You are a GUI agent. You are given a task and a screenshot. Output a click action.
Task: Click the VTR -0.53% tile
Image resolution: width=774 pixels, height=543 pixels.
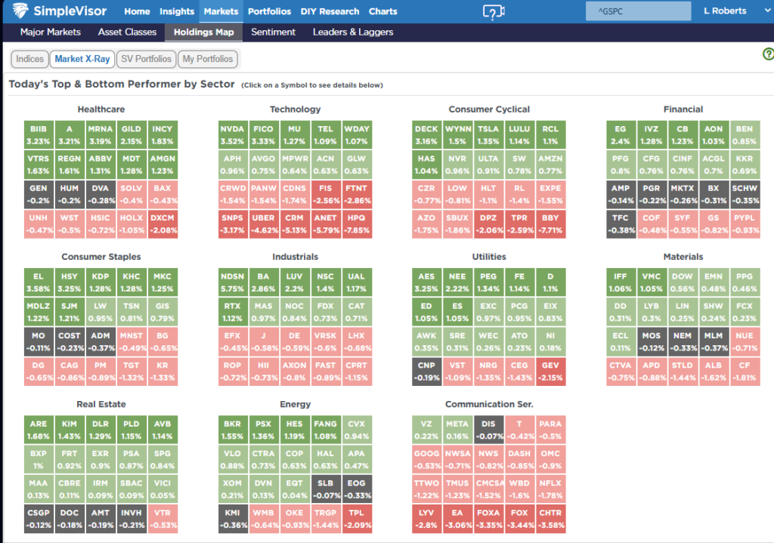163,518
